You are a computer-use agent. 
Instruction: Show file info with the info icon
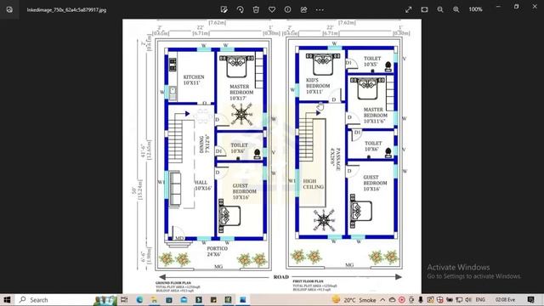[287, 9]
